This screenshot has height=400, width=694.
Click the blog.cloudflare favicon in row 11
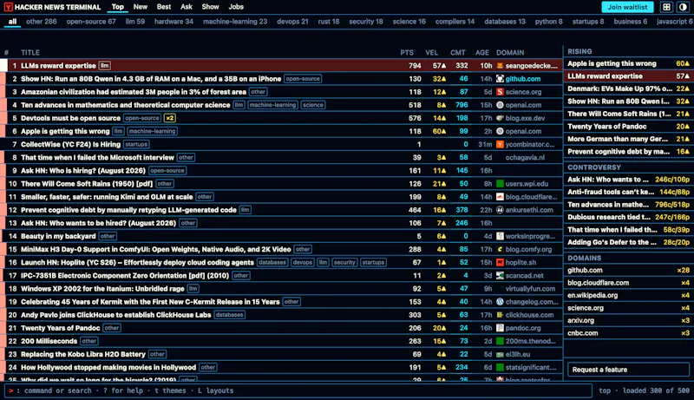point(500,197)
